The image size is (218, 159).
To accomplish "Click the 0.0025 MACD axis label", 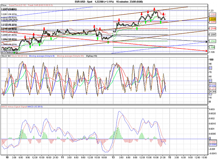I will (212, 114).
